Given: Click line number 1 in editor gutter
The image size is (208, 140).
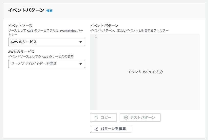Looking at the screenshot, I should pos(96,37).
